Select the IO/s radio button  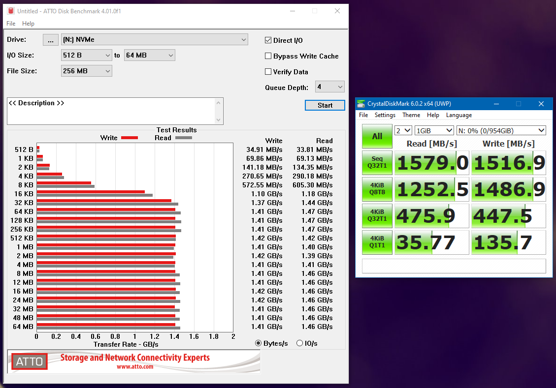click(x=299, y=343)
